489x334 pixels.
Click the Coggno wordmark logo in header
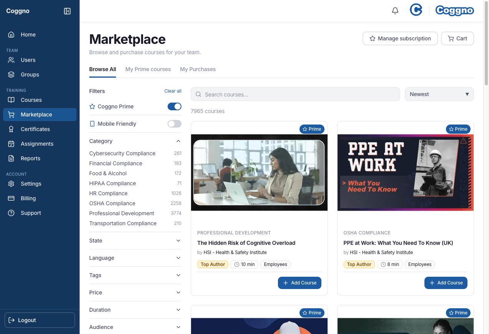(x=454, y=10)
